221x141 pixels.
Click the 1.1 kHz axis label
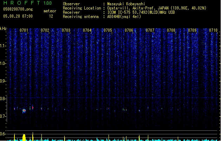click(x=3, y=46)
